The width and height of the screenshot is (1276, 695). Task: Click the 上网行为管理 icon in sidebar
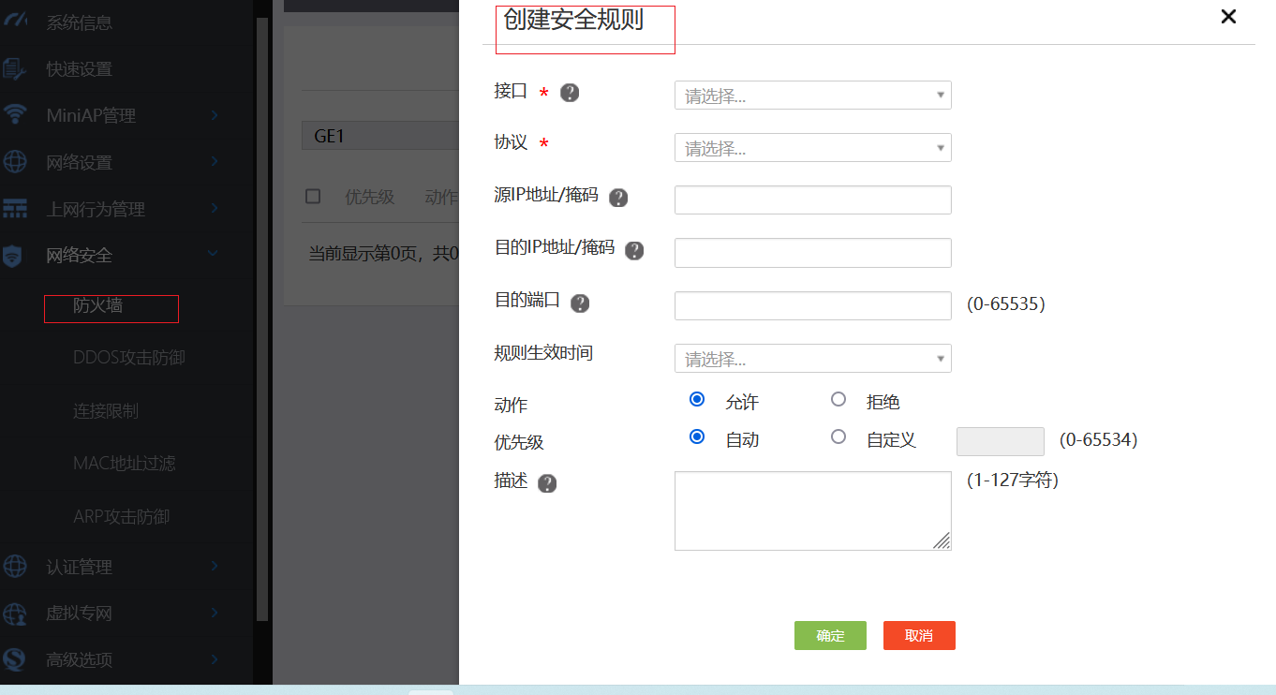point(15,209)
